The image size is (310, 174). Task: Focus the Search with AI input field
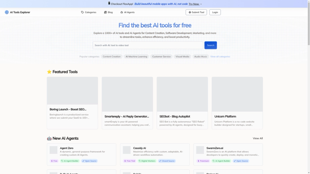click(148, 45)
